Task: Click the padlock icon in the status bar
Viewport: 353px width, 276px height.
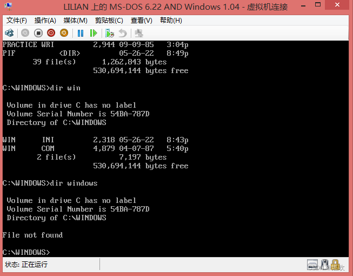Action: [x=335, y=265]
